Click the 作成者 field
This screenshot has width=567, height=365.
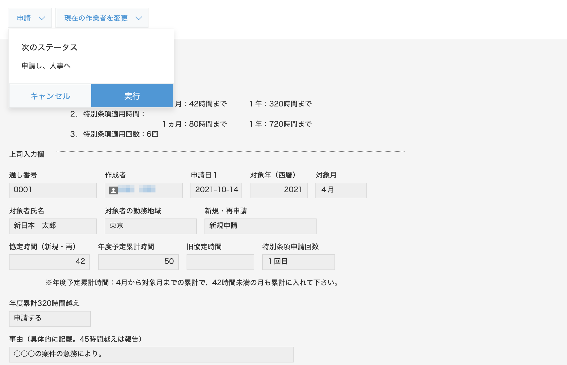click(x=144, y=190)
